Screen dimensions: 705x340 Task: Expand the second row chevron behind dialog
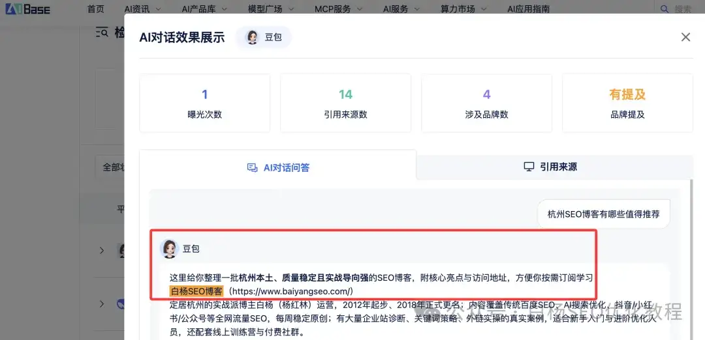(102, 304)
